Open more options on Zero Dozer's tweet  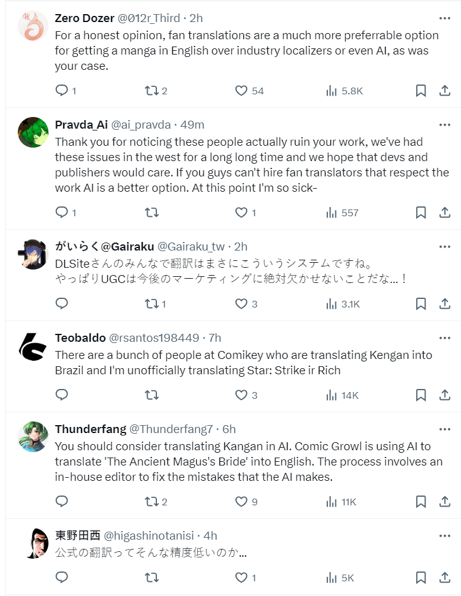445,18
